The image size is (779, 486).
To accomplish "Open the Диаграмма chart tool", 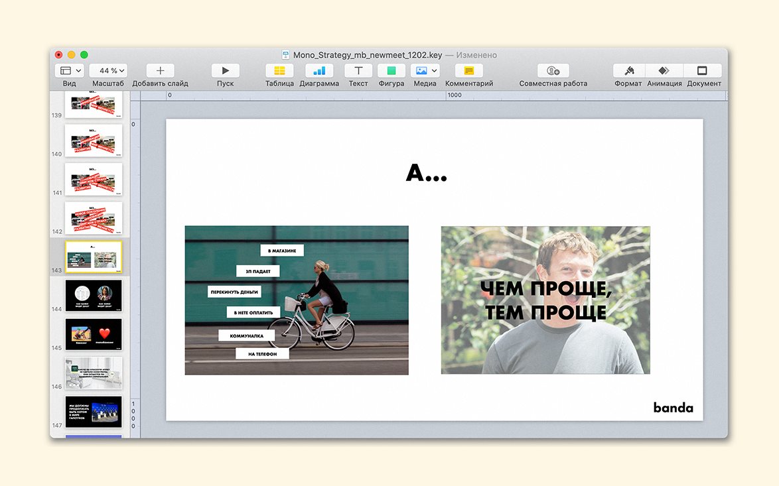I will (x=319, y=71).
